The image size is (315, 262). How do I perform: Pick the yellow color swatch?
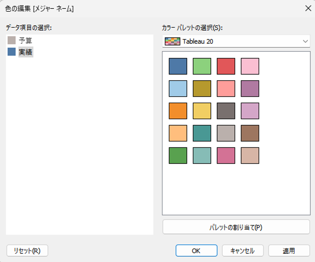pyautogui.click(x=202, y=111)
